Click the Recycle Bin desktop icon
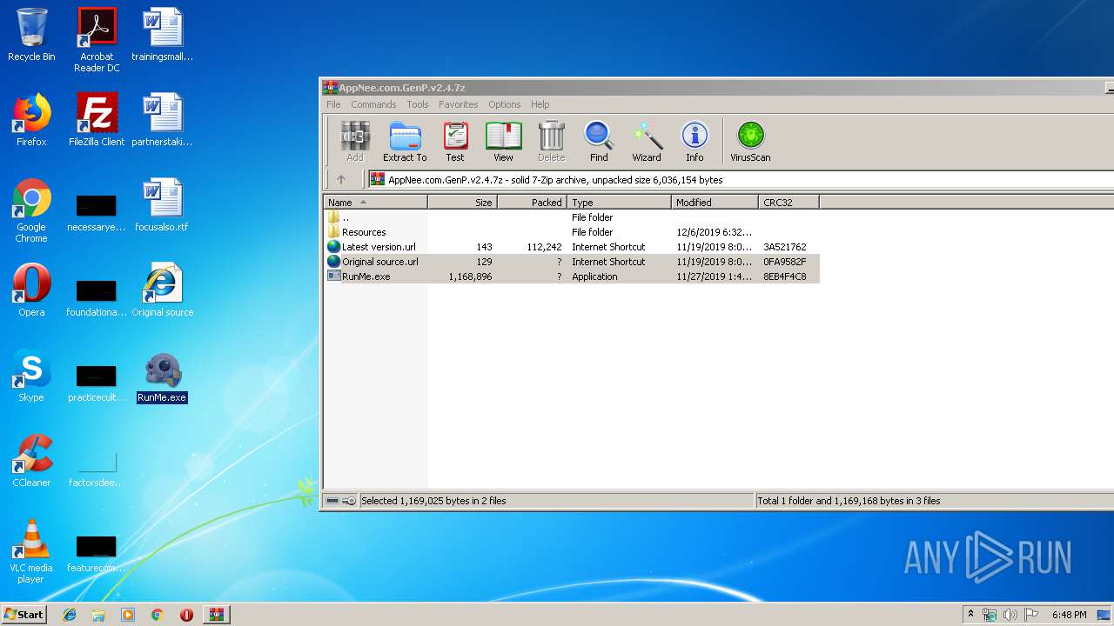 31,35
